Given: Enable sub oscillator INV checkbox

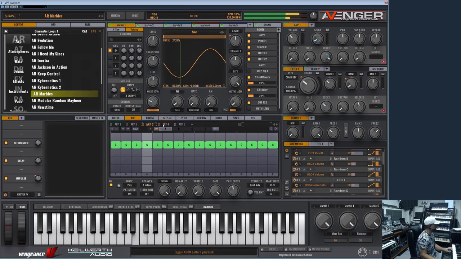Looking at the screenshot, I should pyautogui.click(x=111, y=96).
